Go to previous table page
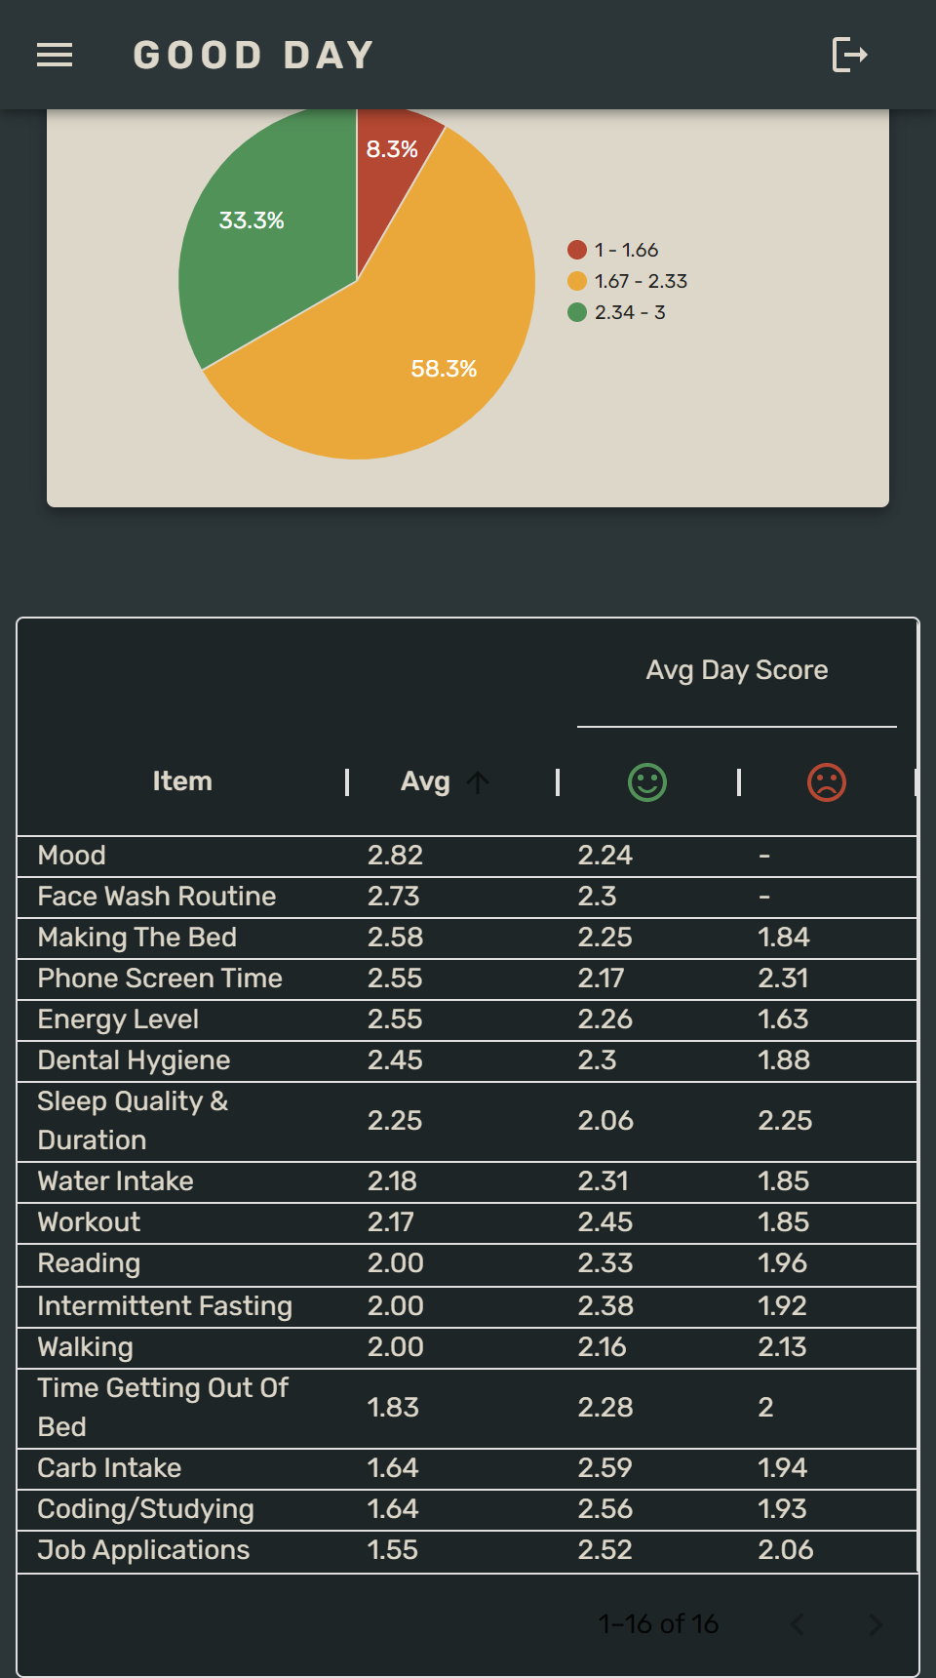Image resolution: width=936 pixels, height=1678 pixels. point(798,1624)
